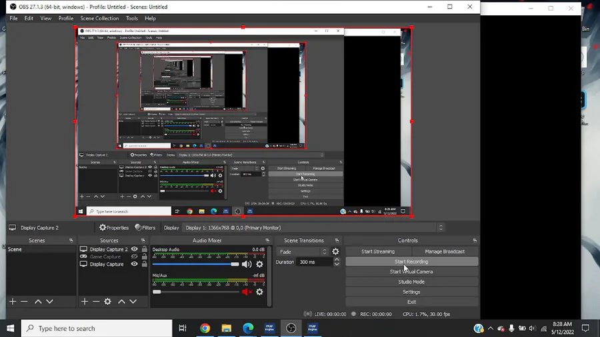
Task: Unmute Mic/Aux red speaker icon
Action: click(247, 292)
